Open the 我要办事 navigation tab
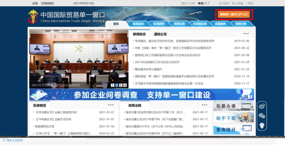This screenshot has height=145, width=285. (241, 24)
